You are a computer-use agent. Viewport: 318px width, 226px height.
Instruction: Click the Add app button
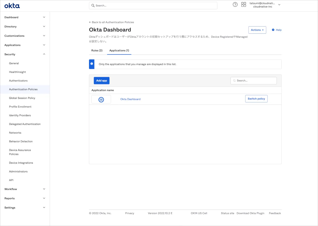point(101,81)
